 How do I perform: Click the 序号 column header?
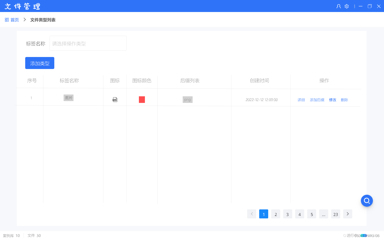(x=32, y=81)
